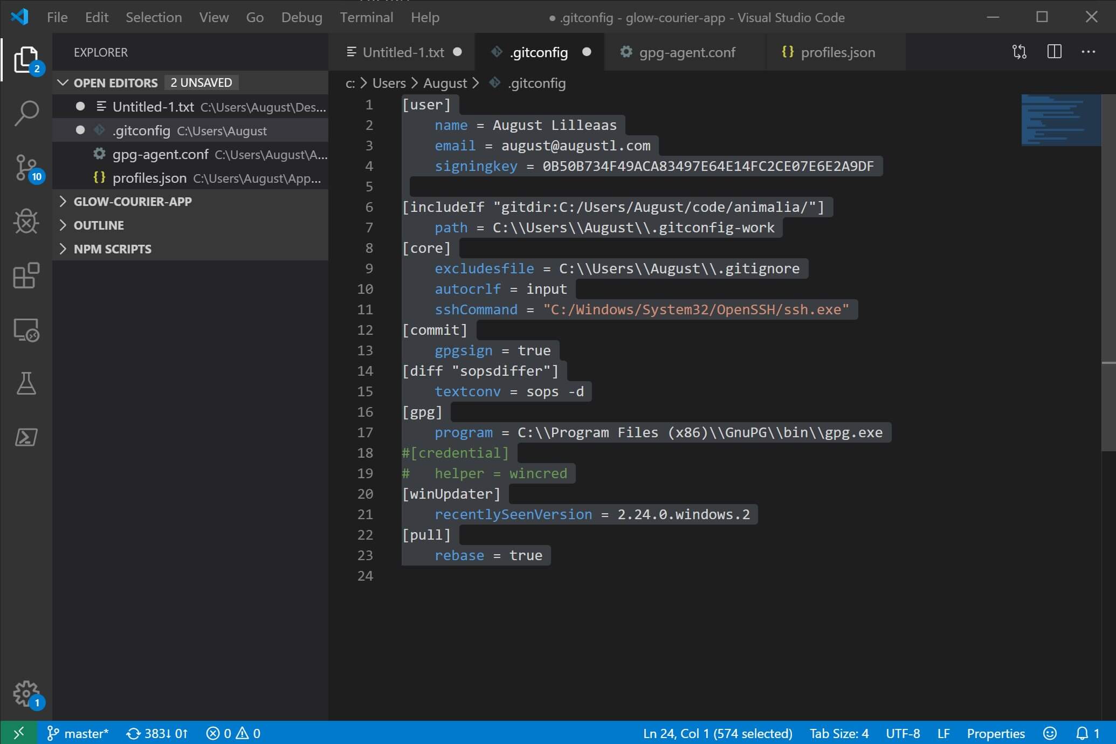Open the Remote Explorer icon
Image resolution: width=1116 pixels, height=744 pixels.
tap(26, 329)
